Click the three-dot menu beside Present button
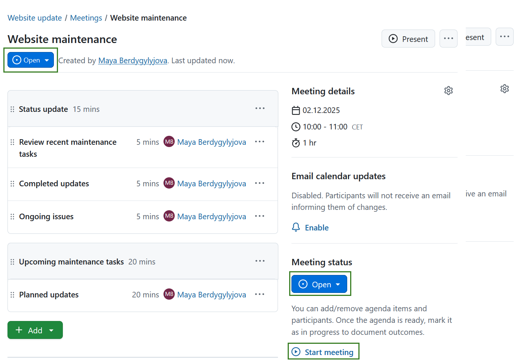This screenshot has height=364, width=520. coord(448,39)
